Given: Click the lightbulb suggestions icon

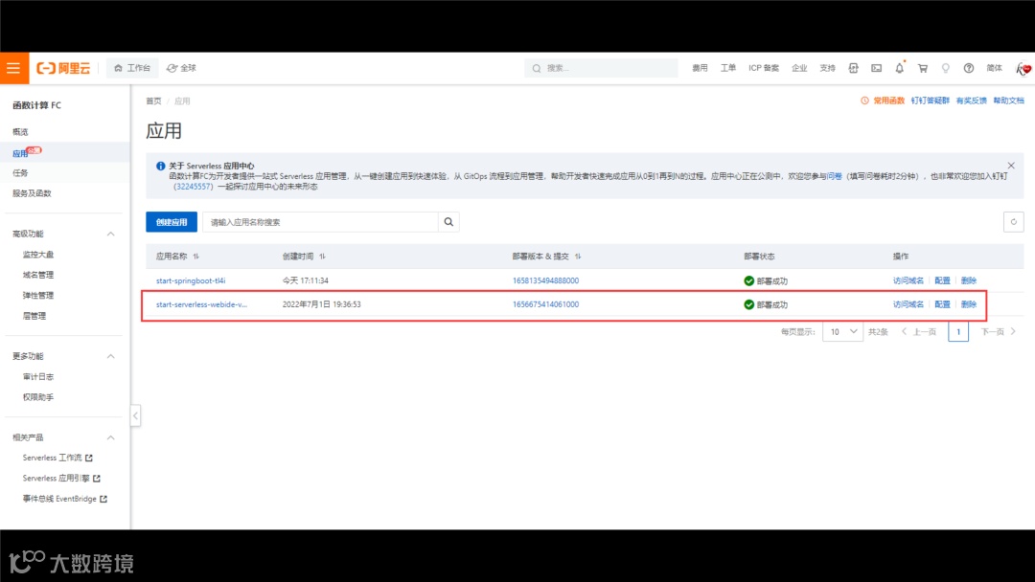Looking at the screenshot, I should [945, 68].
